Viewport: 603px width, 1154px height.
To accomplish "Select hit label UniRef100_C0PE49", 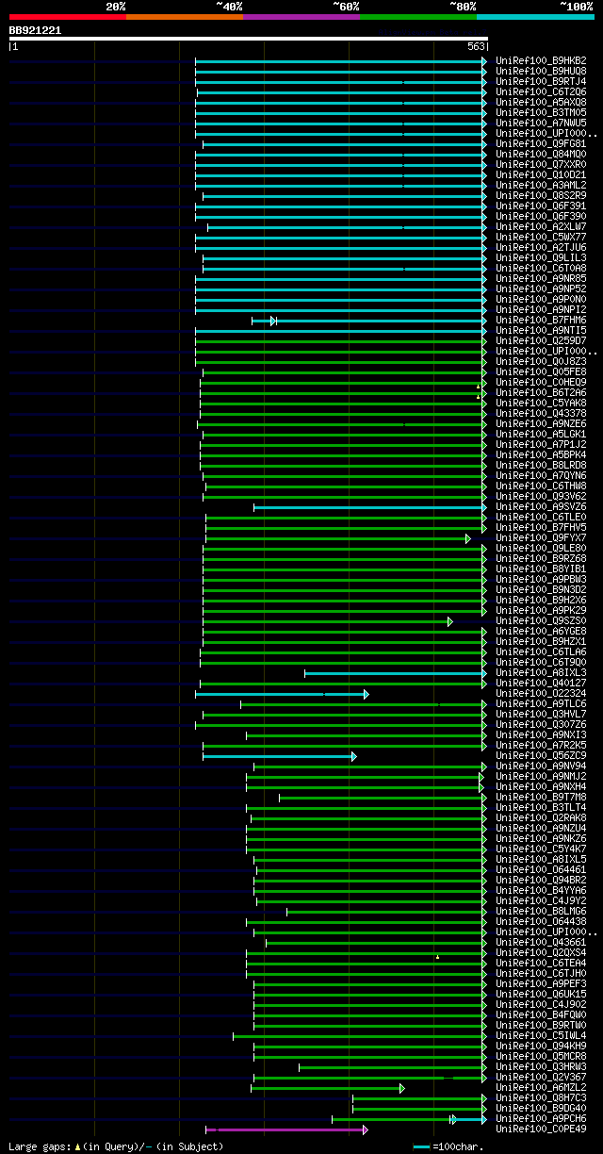I will click(542, 1129).
